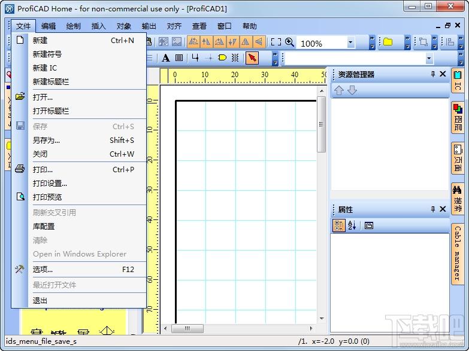Viewport: 469px width, 351px height.
Task: Open 选项... menu entry
Action: (79, 269)
